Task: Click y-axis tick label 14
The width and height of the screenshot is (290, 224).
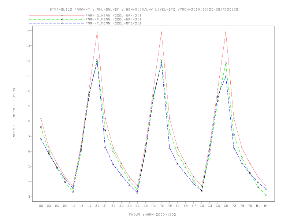Action: (28, 30)
